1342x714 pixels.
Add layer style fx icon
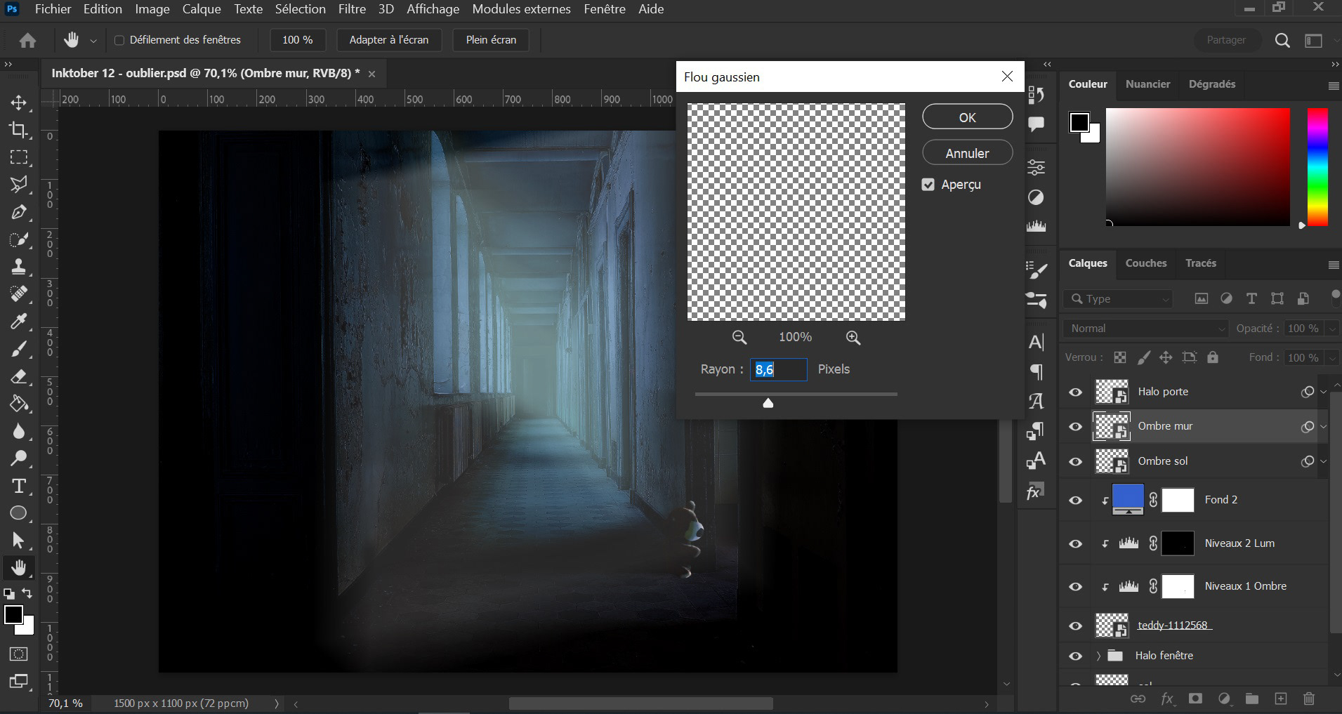[x=1167, y=699]
